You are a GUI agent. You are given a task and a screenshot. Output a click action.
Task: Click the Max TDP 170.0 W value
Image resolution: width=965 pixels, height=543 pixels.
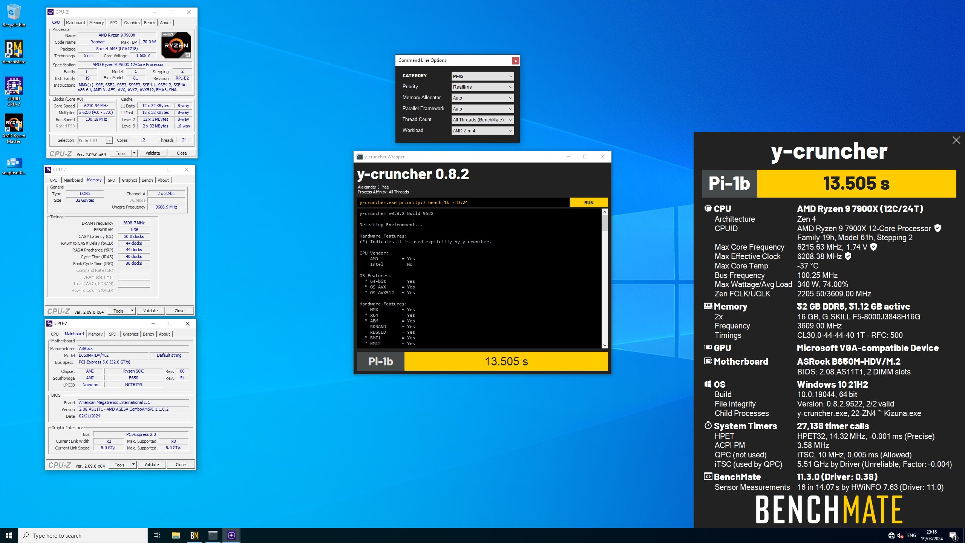[148, 42]
